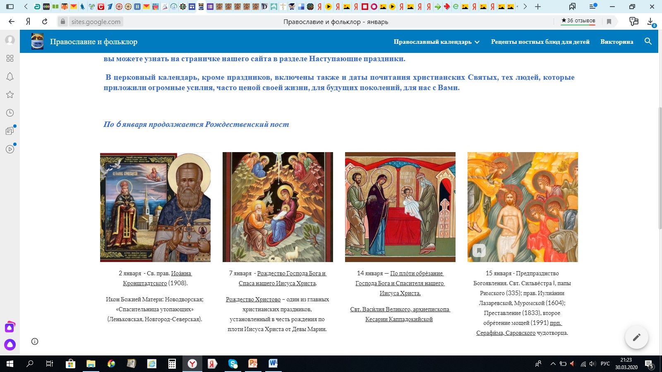Open the Yandex Browser main menu
Viewport: 662px width, 372px height.
coord(592,7)
